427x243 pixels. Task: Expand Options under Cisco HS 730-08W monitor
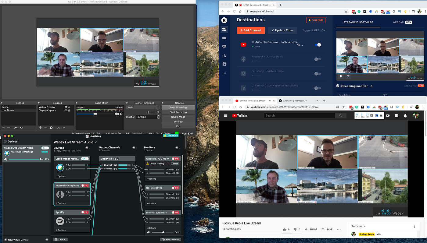151,179
